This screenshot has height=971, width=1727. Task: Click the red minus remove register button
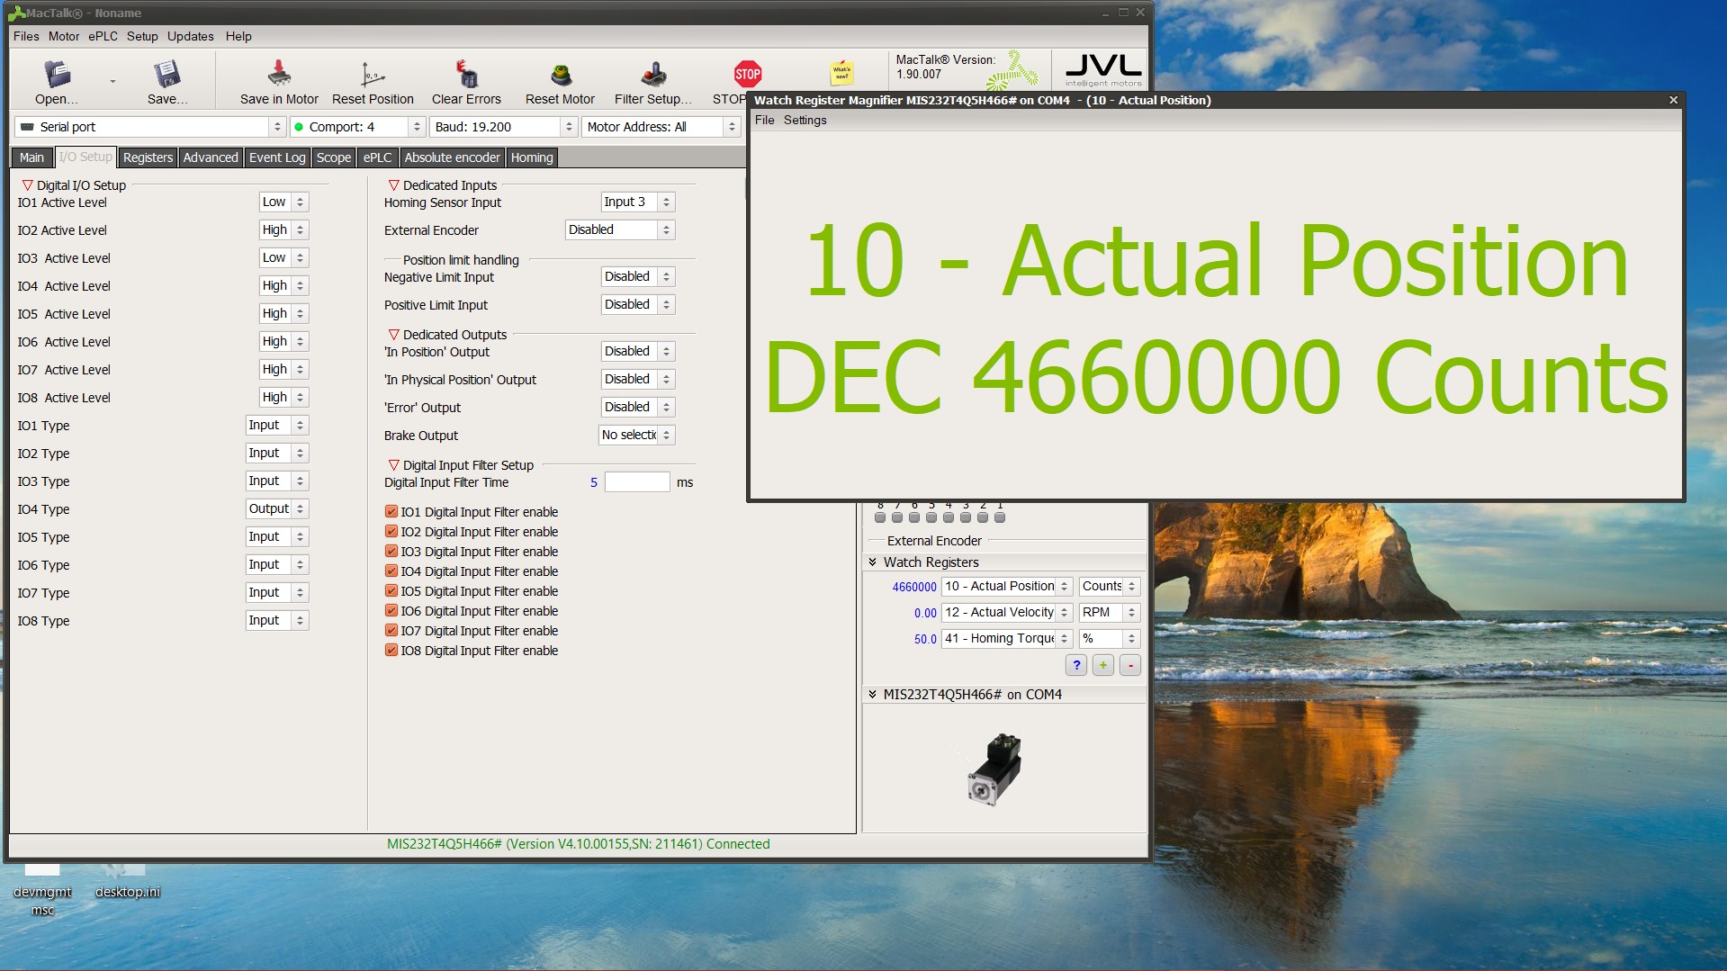click(1130, 665)
